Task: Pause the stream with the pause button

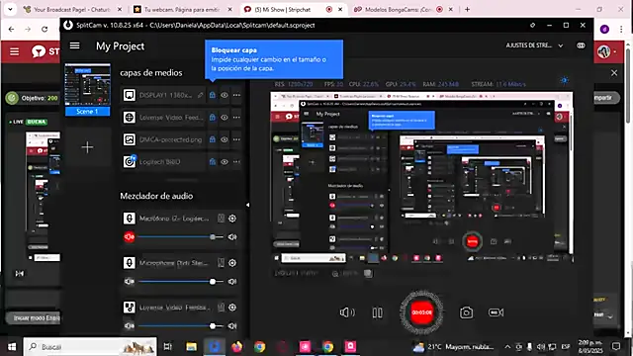Action: [378, 312]
